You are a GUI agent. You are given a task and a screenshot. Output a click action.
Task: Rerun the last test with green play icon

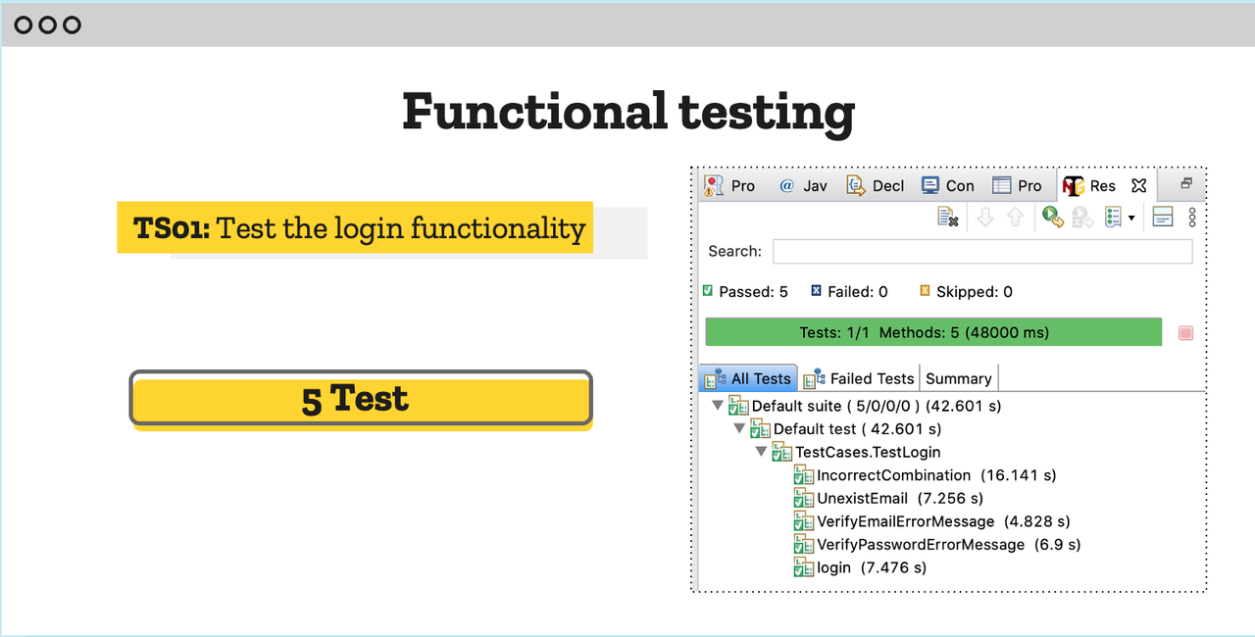click(x=1053, y=218)
